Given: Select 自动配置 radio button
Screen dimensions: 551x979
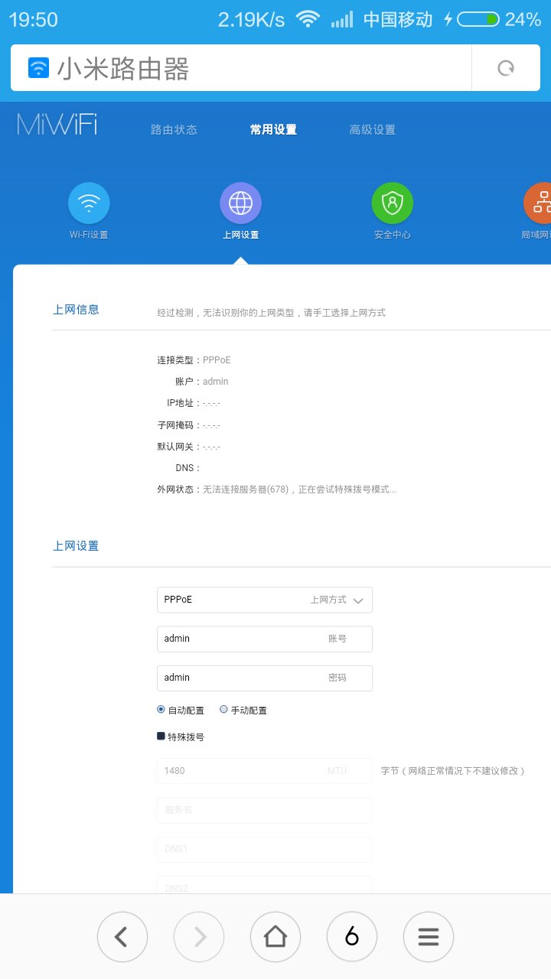Looking at the screenshot, I should 161,709.
